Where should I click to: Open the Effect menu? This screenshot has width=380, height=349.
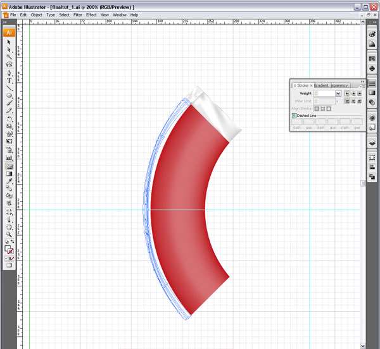(x=91, y=15)
